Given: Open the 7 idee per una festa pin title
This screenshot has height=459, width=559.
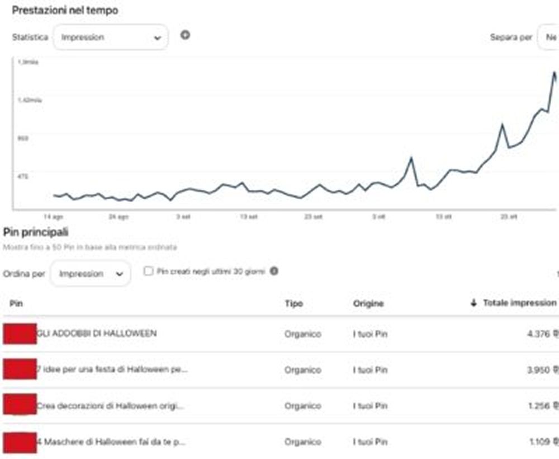Looking at the screenshot, I should [112, 370].
